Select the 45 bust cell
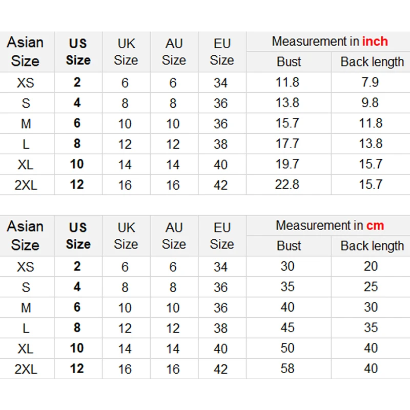Screen dimensions: 410x410 [x=288, y=327]
